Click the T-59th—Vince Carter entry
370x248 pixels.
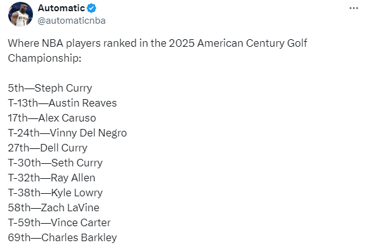59,222
